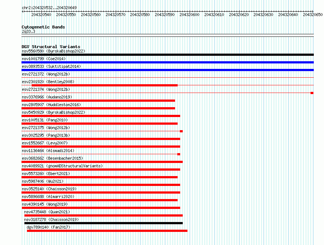324x245 pixels.
Task: Open nsv1001799 (Coe2014) variant label
Action: [44, 59]
